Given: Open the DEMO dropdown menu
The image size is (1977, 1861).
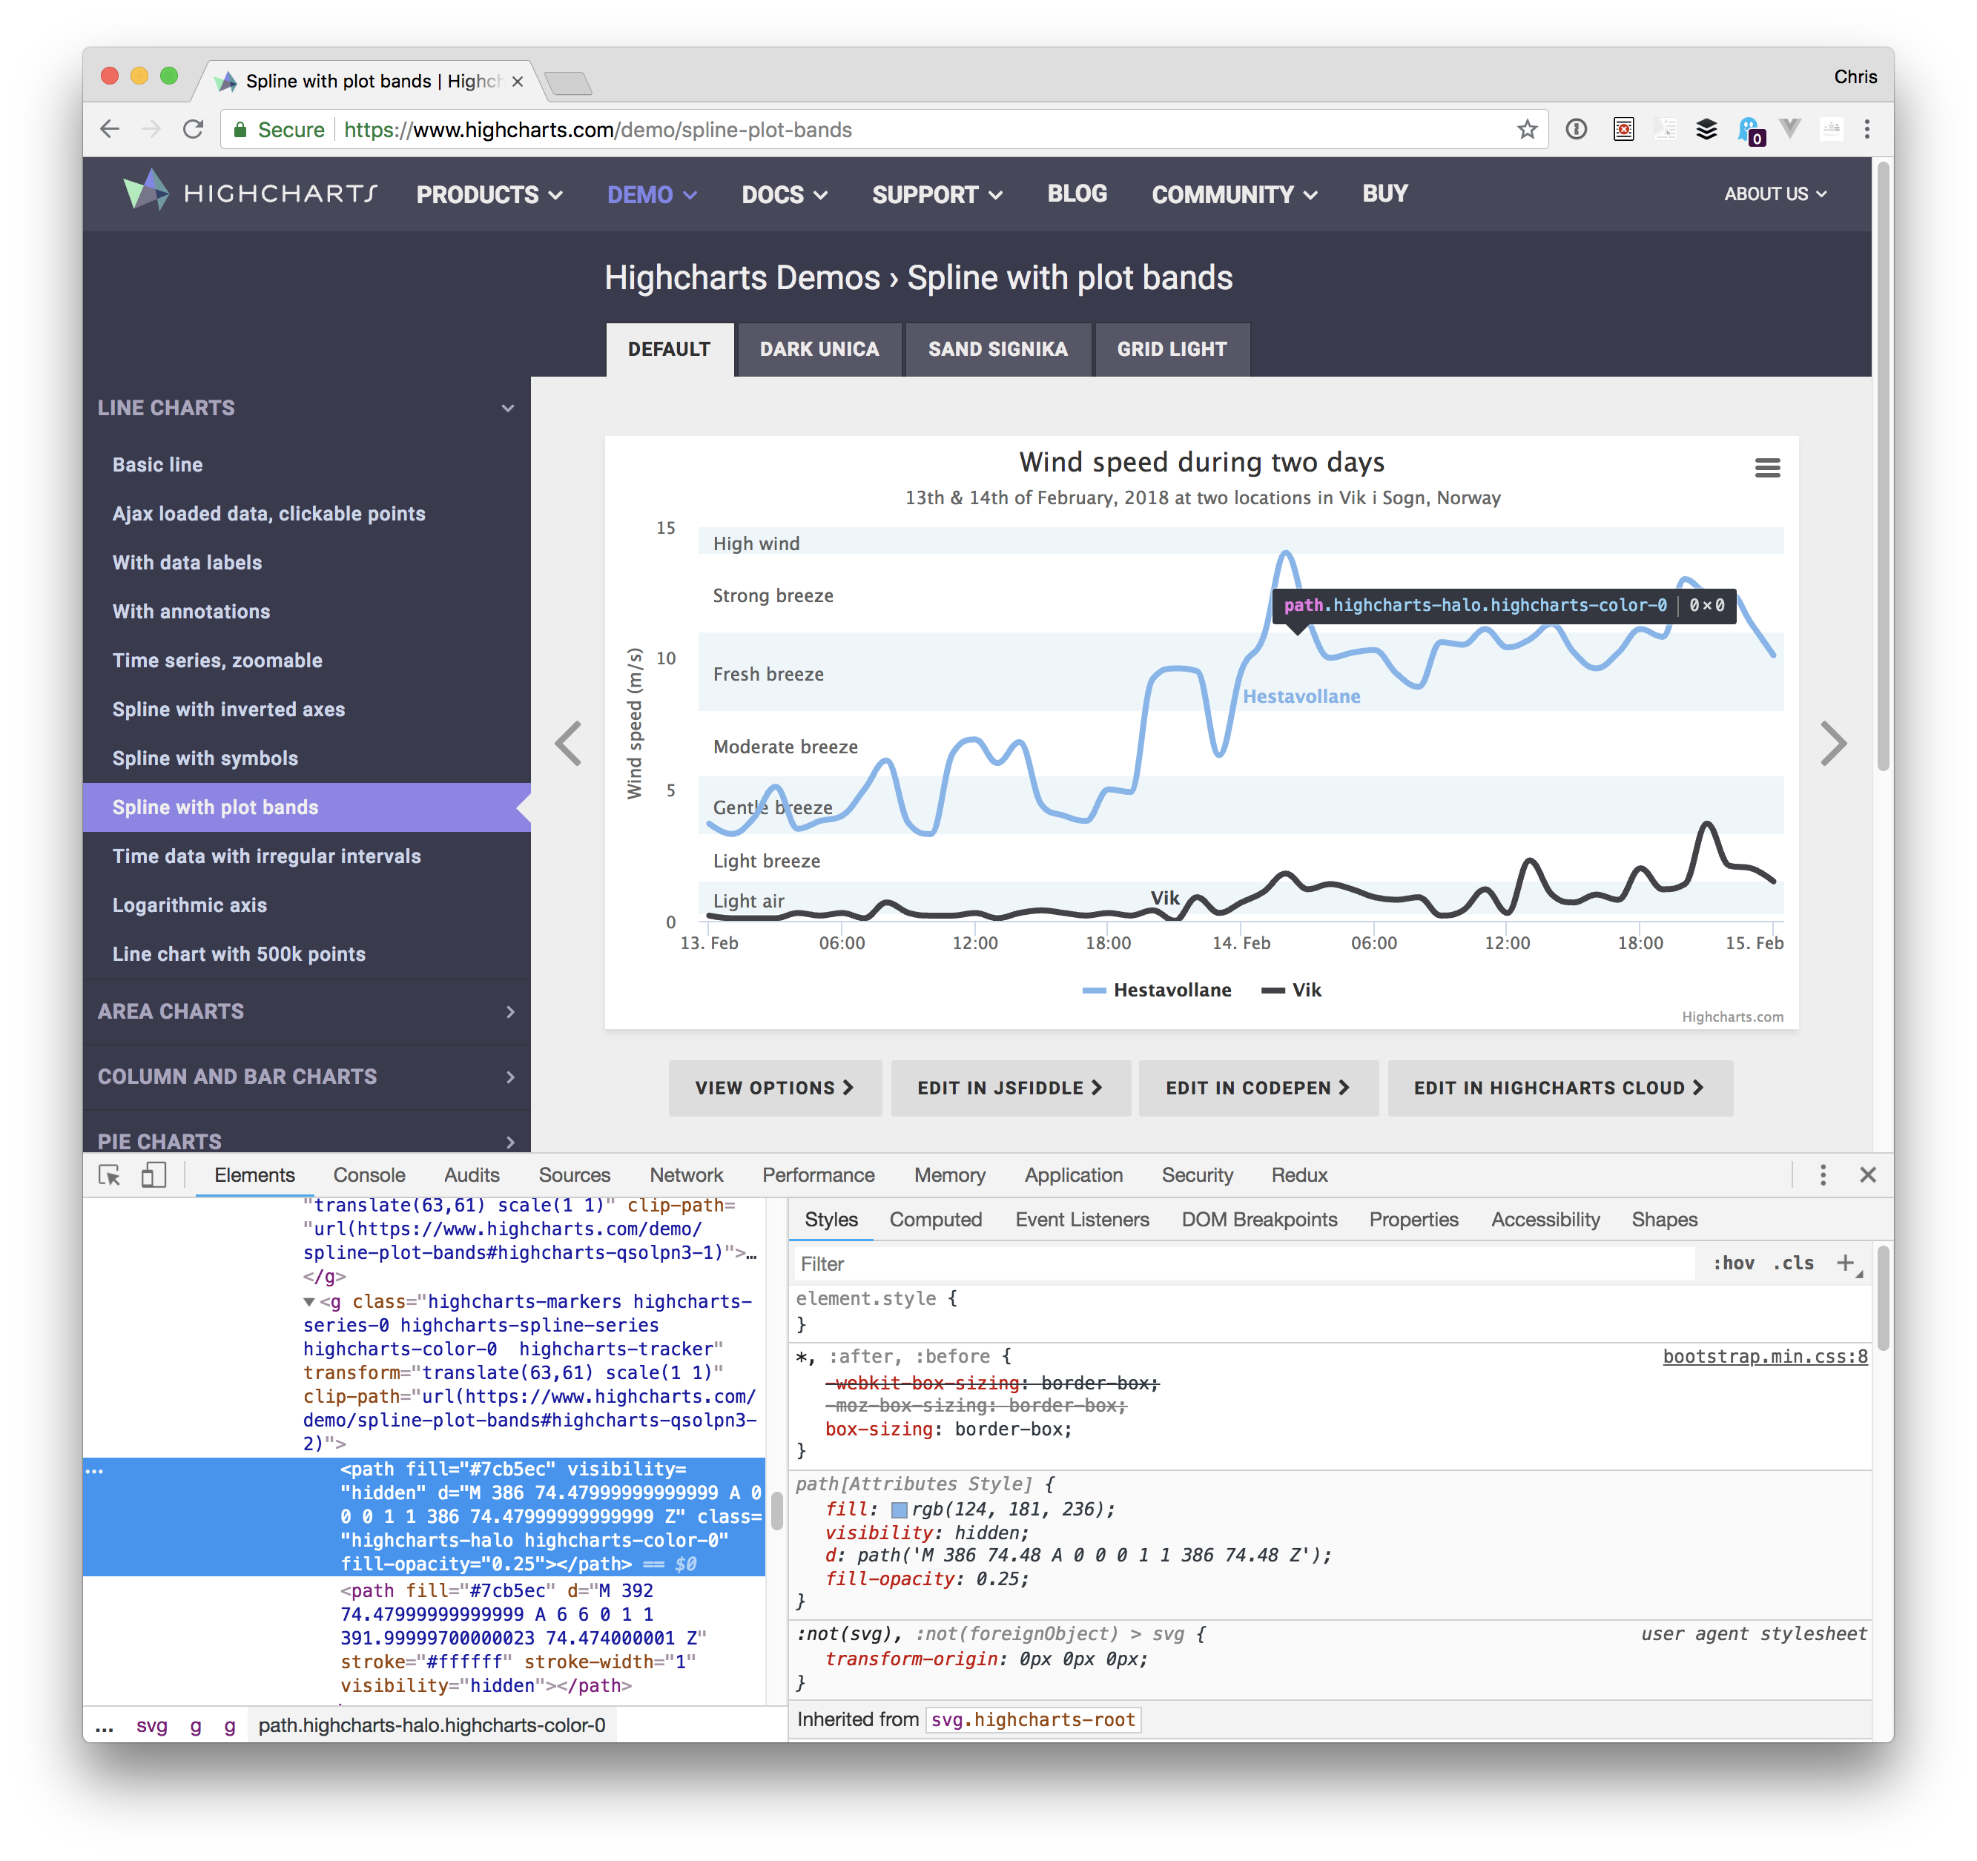Looking at the screenshot, I should tap(651, 195).
